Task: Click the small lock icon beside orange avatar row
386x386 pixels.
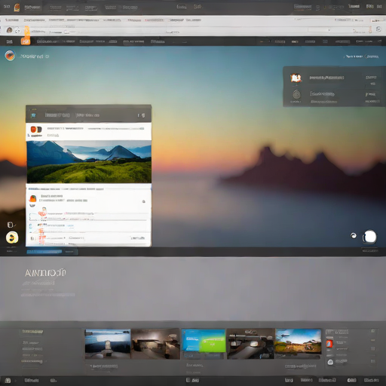Action: [x=144, y=201]
